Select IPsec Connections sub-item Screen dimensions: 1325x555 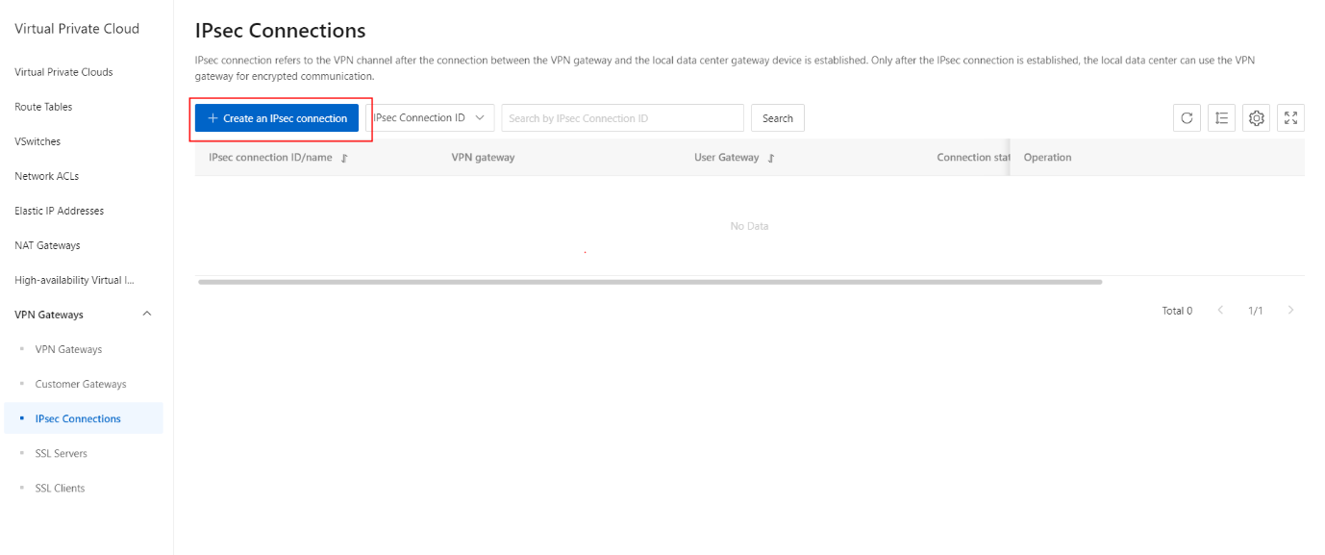[x=78, y=418]
